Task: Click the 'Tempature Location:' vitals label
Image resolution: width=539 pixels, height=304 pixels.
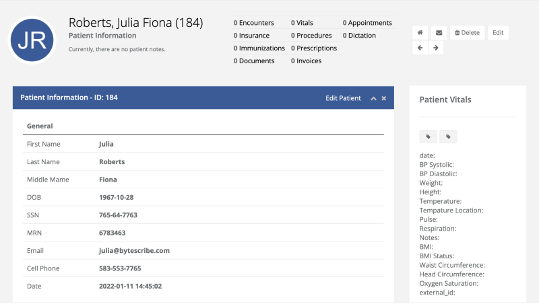Action: pyautogui.click(x=451, y=211)
